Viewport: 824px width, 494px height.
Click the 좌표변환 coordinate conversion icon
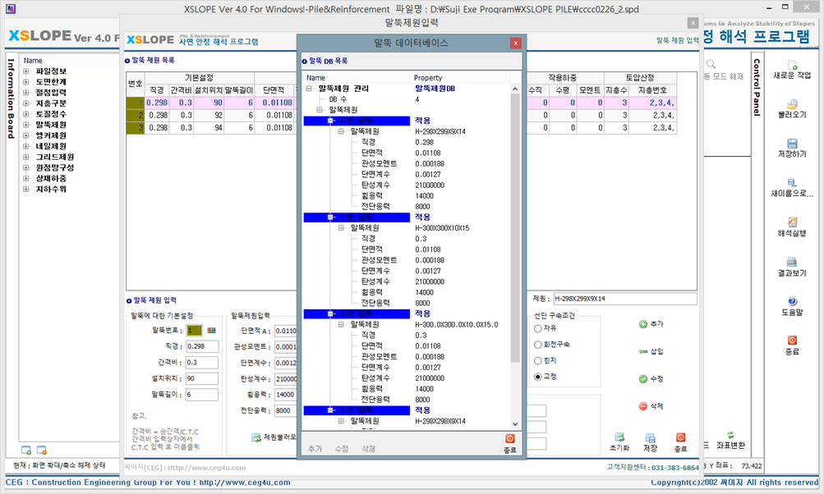(x=730, y=435)
